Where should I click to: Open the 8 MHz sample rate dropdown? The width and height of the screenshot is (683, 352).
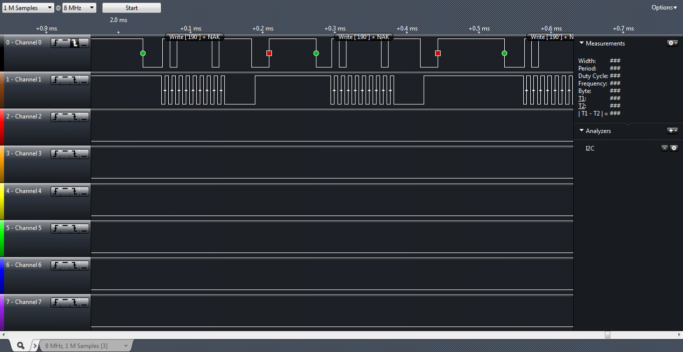(x=79, y=8)
